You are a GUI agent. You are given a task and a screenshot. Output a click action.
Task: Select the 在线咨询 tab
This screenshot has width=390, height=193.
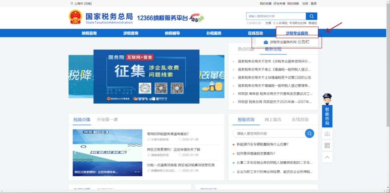click(300, 119)
